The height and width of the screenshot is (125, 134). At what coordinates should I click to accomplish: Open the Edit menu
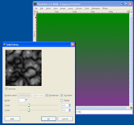[42, 8]
